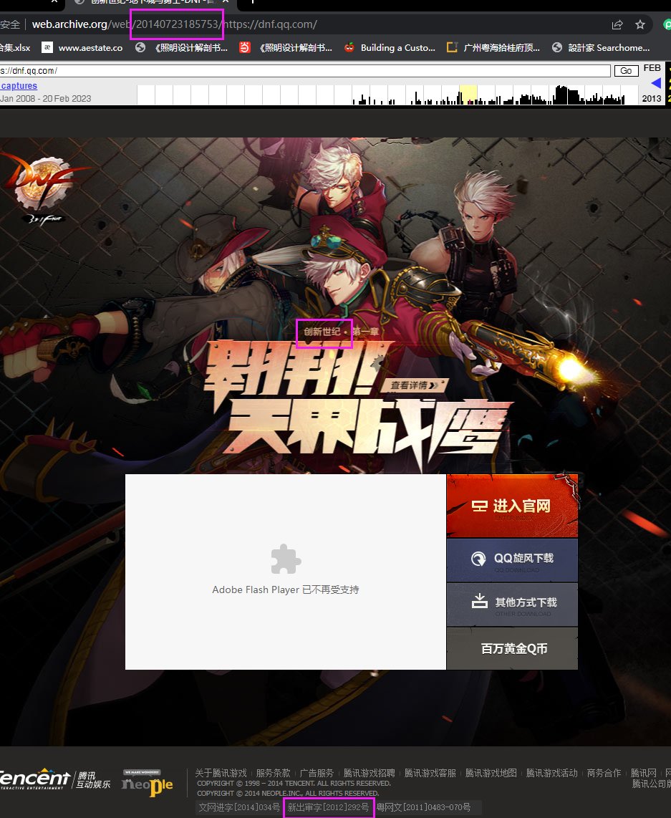Open the 广州粤海拾桂府顶 bookmark
671x818 pixels.
493,47
